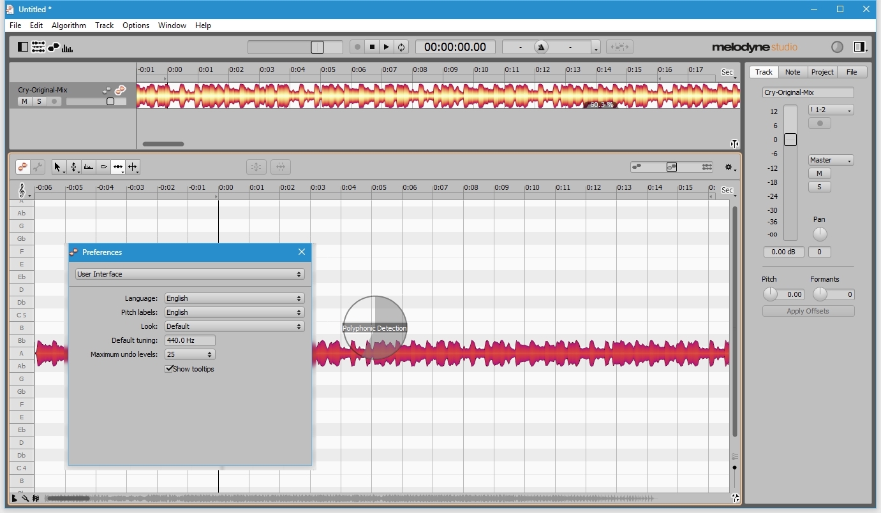Select the Note Separation tool
The width and height of the screenshot is (881, 513).
pos(133,167)
